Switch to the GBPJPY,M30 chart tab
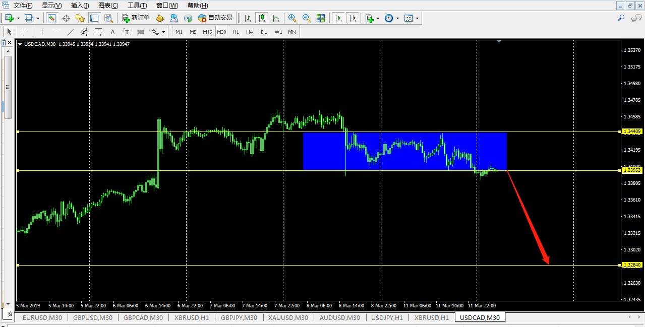 click(x=239, y=317)
